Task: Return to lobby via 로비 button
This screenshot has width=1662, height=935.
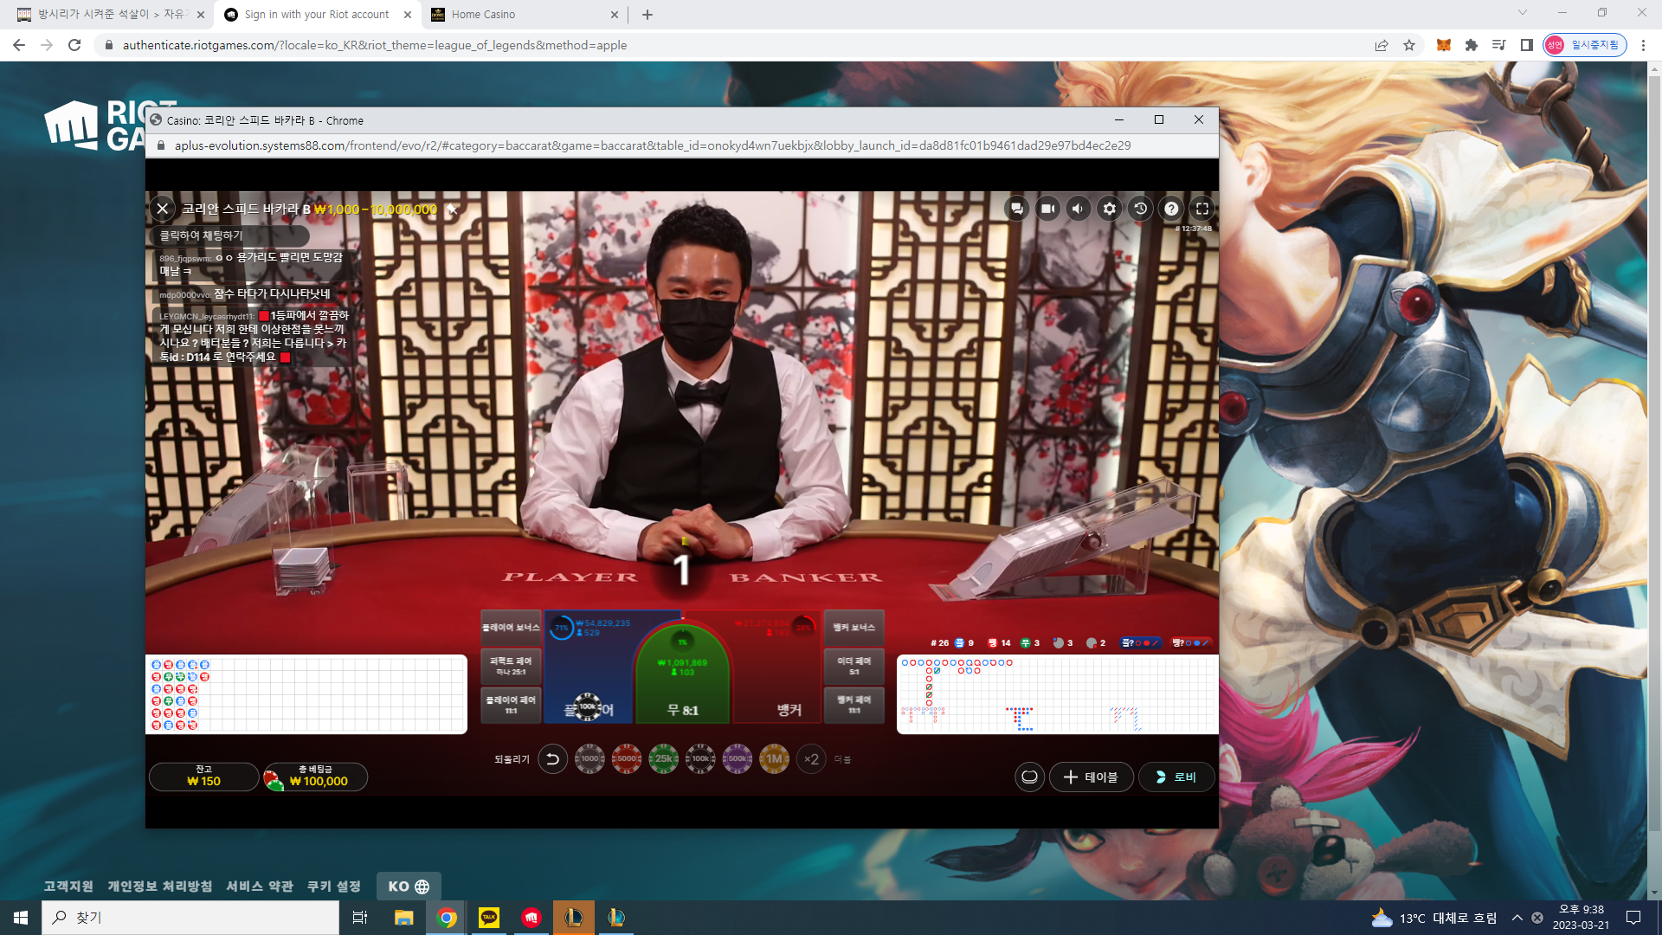Action: coord(1176,777)
